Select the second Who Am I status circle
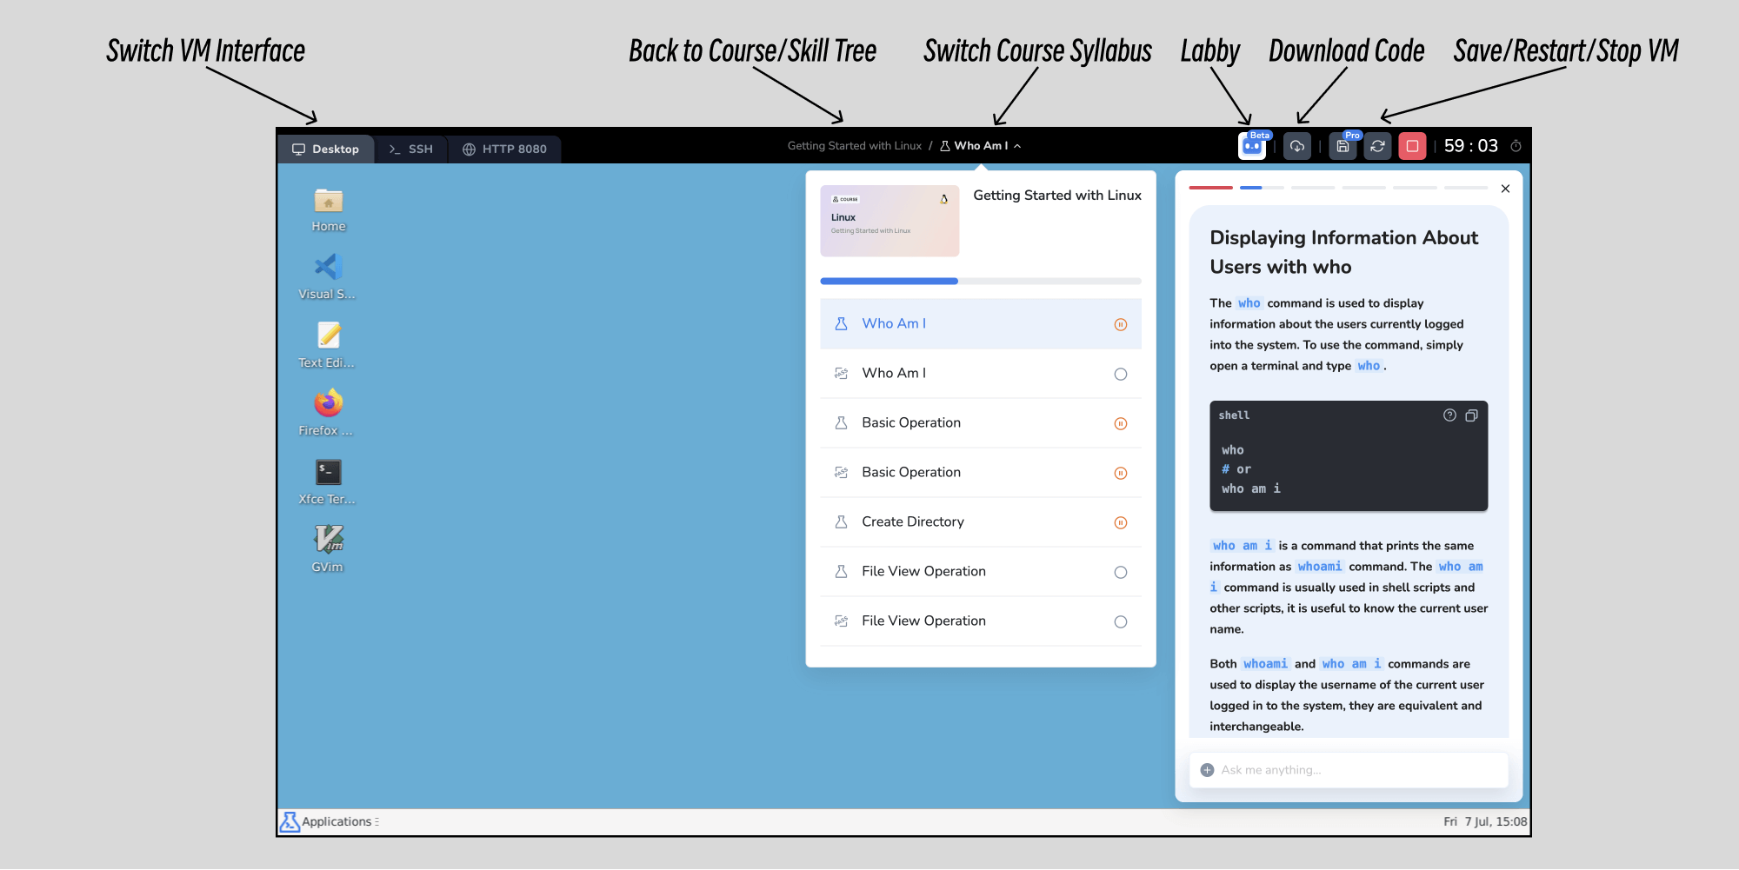 point(1120,375)
